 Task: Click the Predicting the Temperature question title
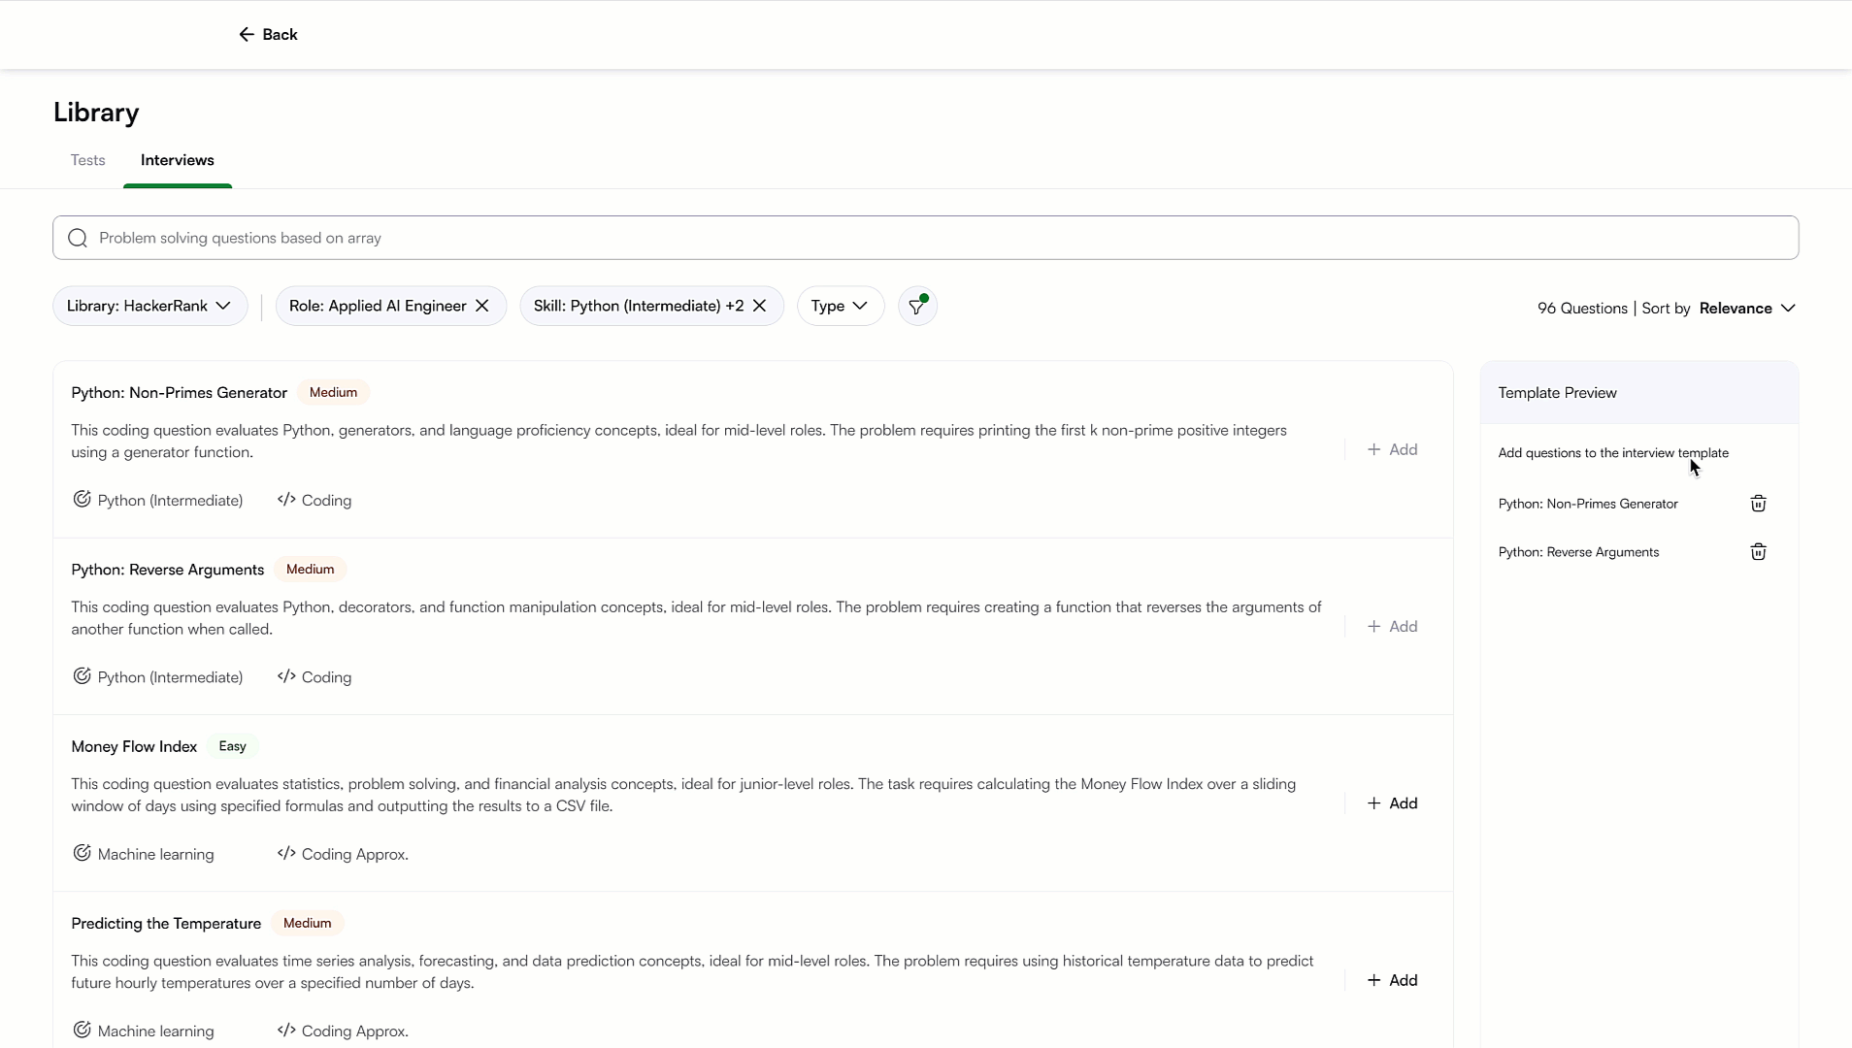(166, 923)
